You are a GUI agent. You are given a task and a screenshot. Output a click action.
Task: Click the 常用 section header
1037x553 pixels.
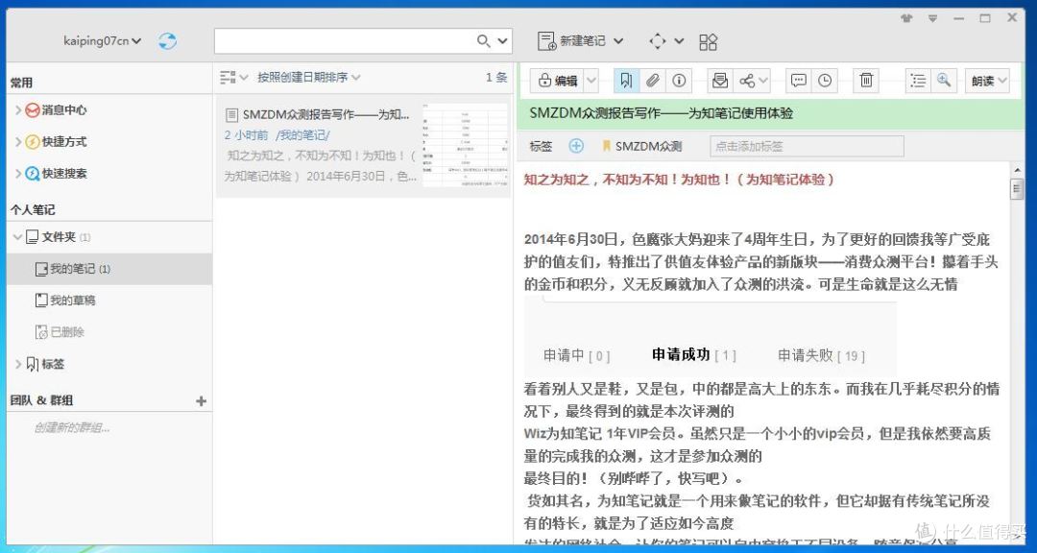[21, 83]
